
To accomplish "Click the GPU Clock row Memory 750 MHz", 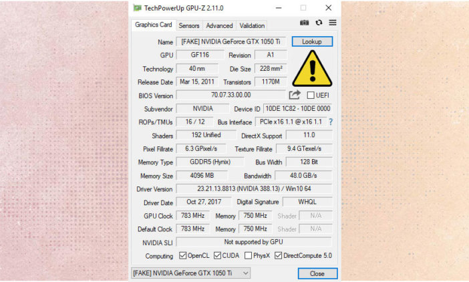I will 255,216.
